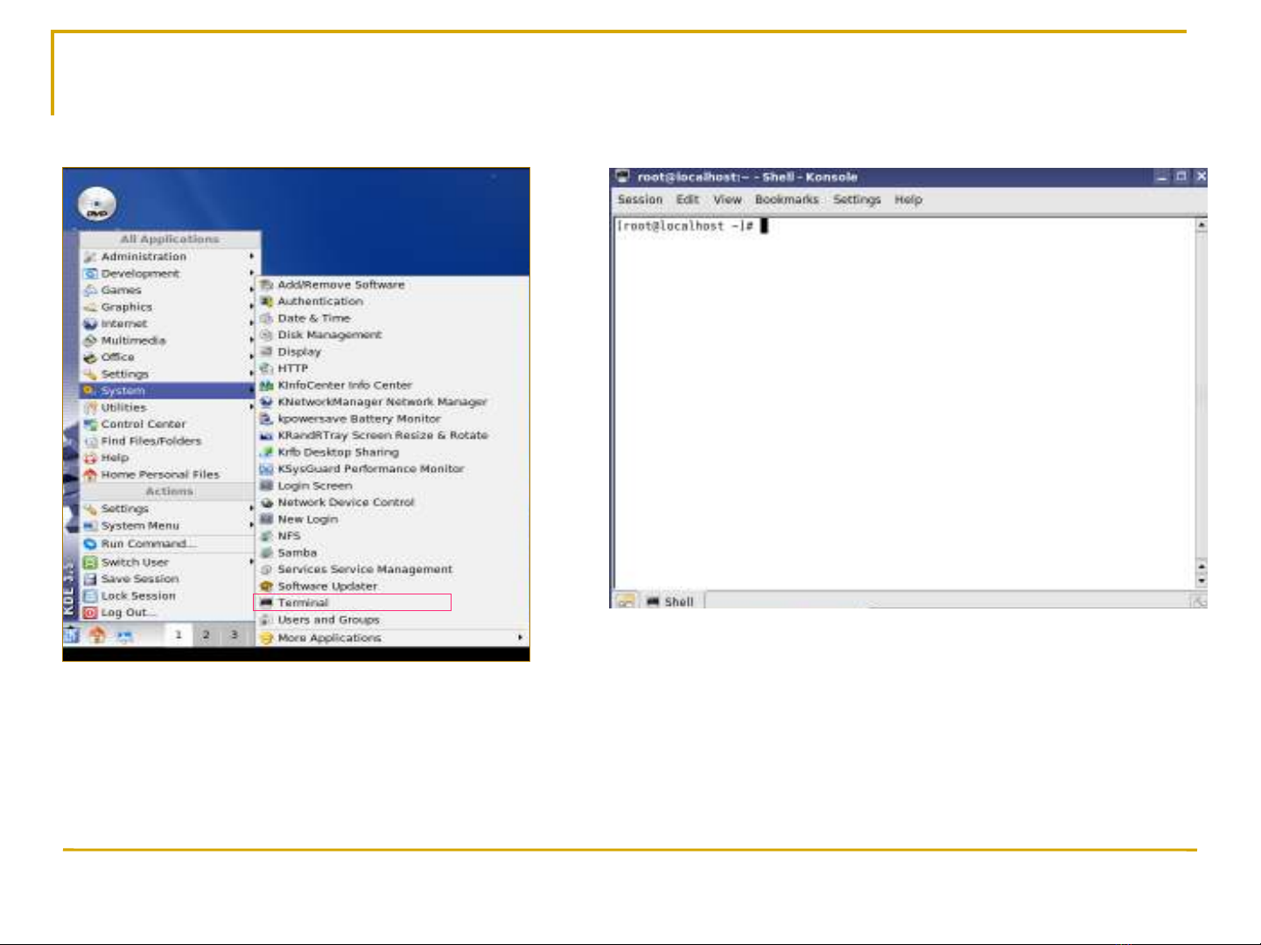This screenshot has height=945, width=1261.
Task: Switch to virtual desktop 2 in pager
Action: point(207,635)
